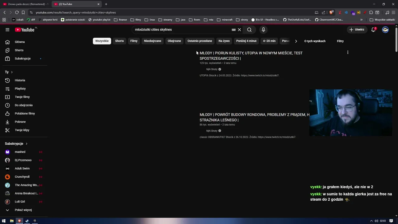
Task: Open NjN Shoty channel under first video
Action: pos(212,69)
